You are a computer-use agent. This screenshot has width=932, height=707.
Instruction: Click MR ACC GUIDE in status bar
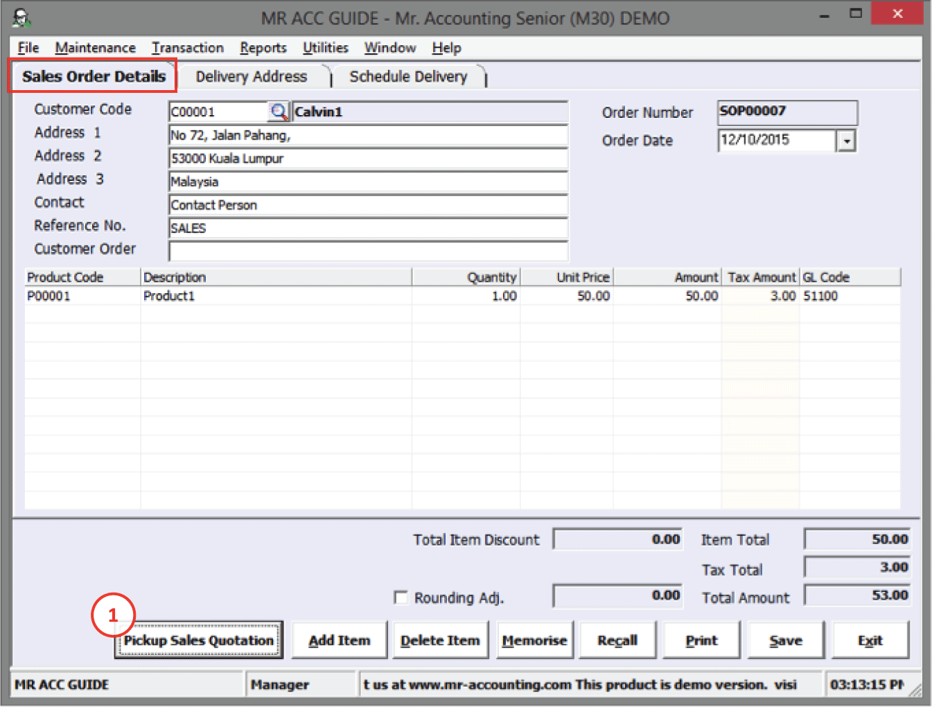coord(127,685)
